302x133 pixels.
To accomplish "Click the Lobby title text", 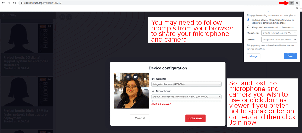I will coord(12,15).
